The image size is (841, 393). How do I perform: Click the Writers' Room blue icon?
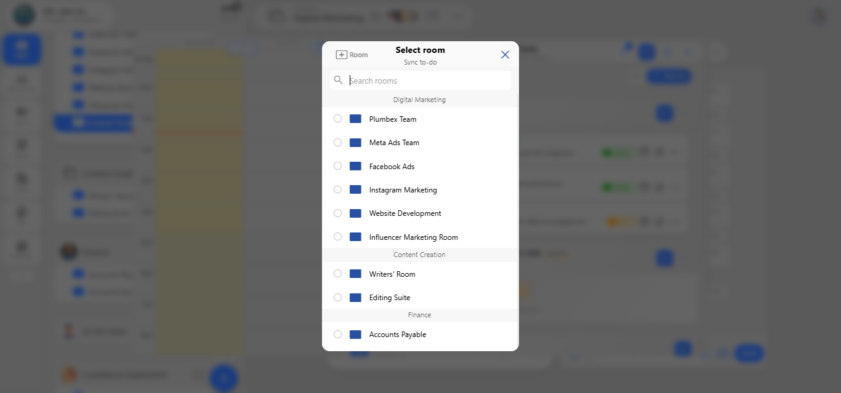point(355,274)
